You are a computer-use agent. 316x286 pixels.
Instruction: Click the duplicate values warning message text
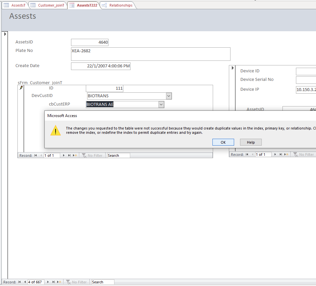[x=191, y=130]
